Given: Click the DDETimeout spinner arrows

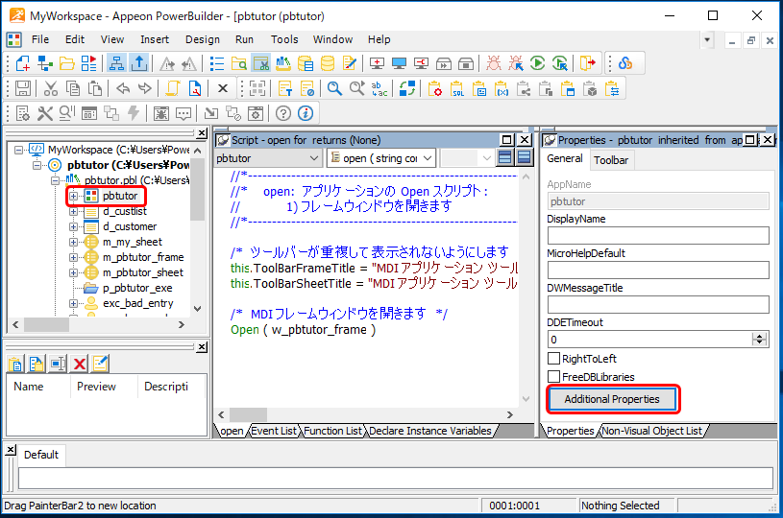Looking at the screenshot, I should tap(759, 340).
